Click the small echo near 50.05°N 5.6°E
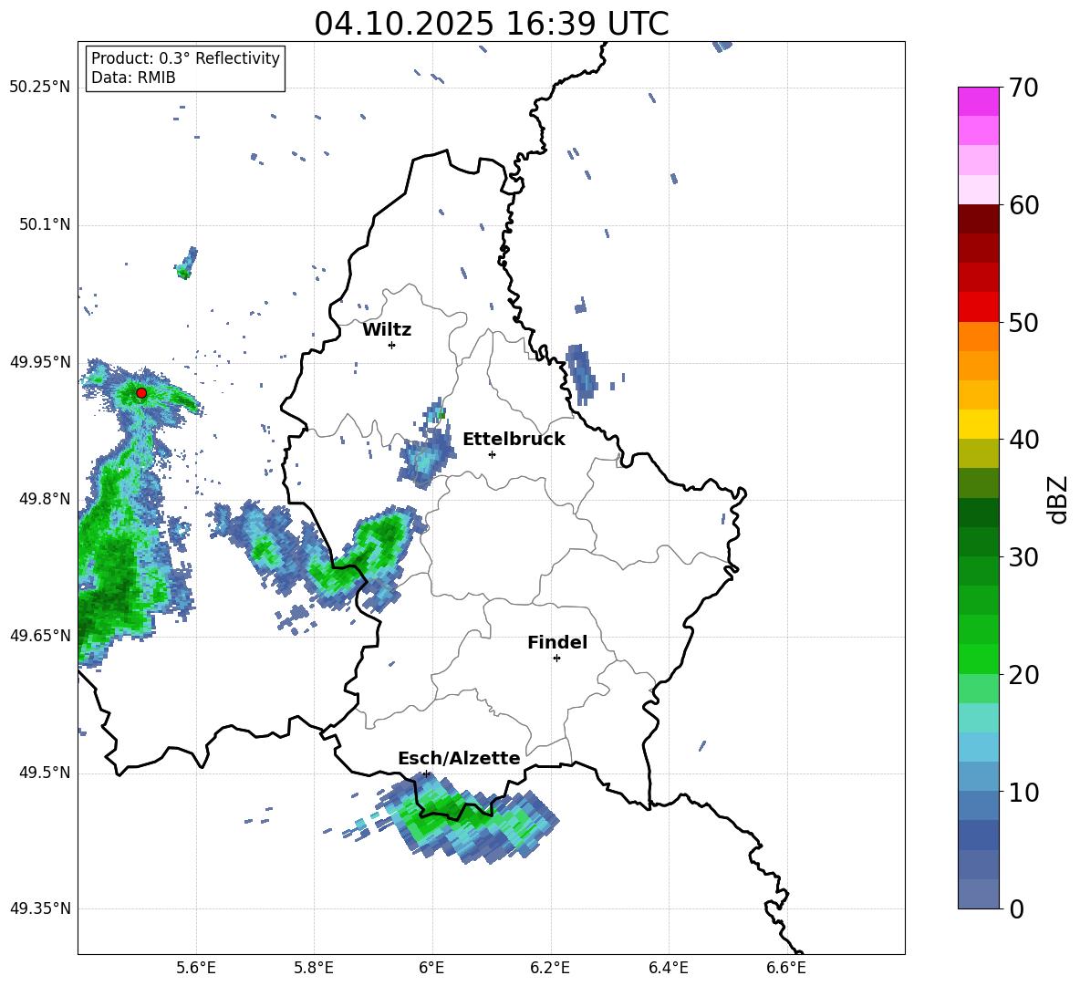This screenshot has width=1080, height=986. [x=186, y=263]
